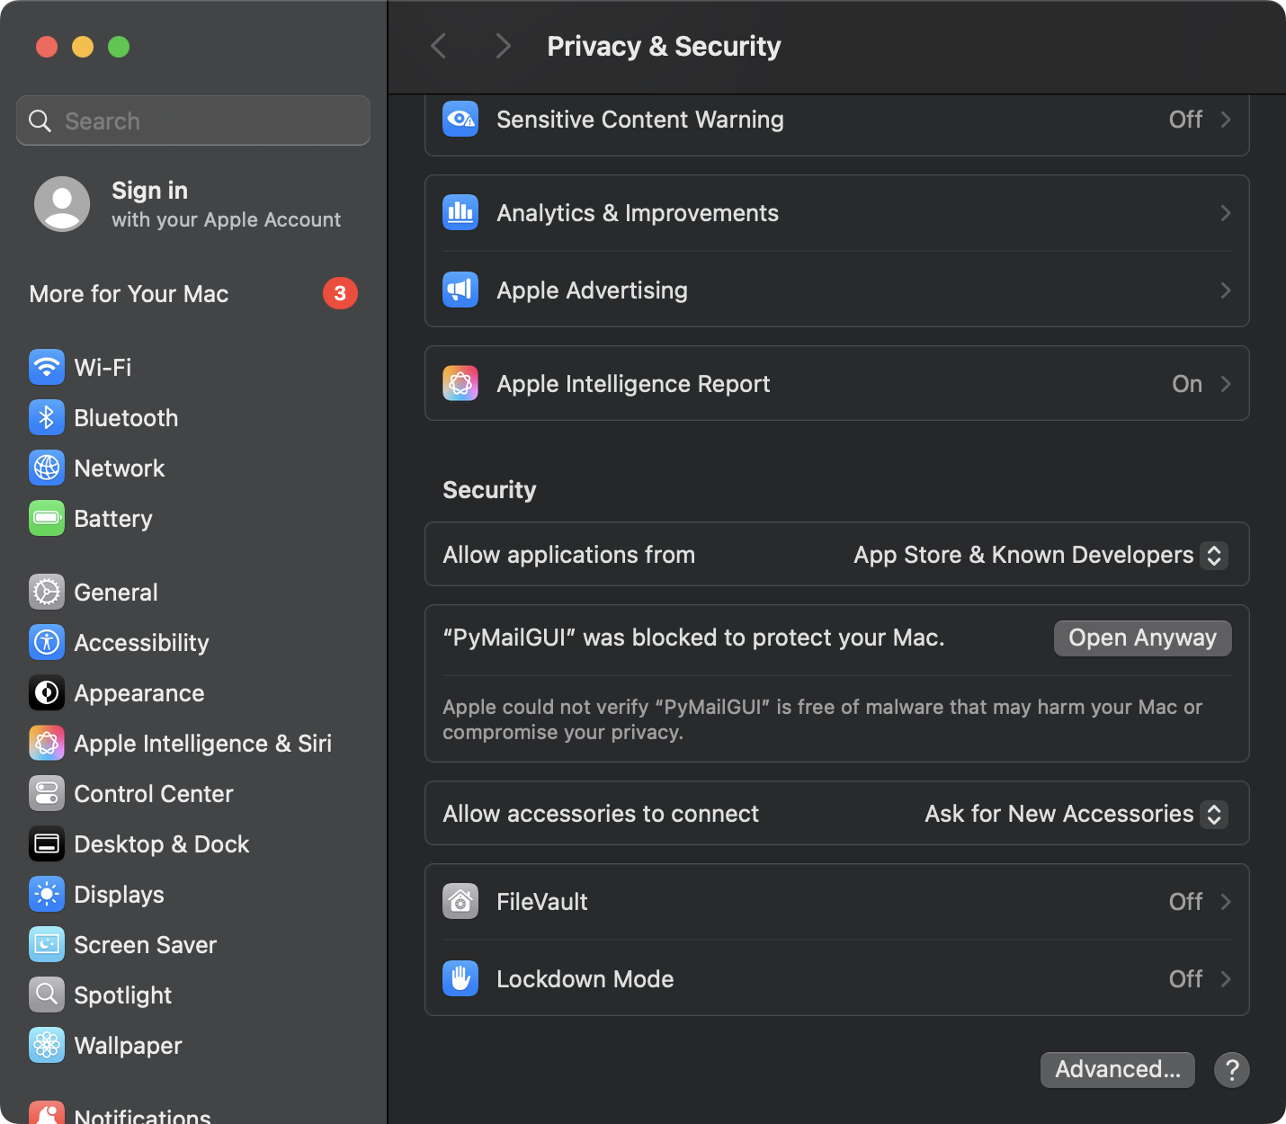Click the Analytics & Improvements chart icon
The image size is (1286, 1124).
pos(460,212)
